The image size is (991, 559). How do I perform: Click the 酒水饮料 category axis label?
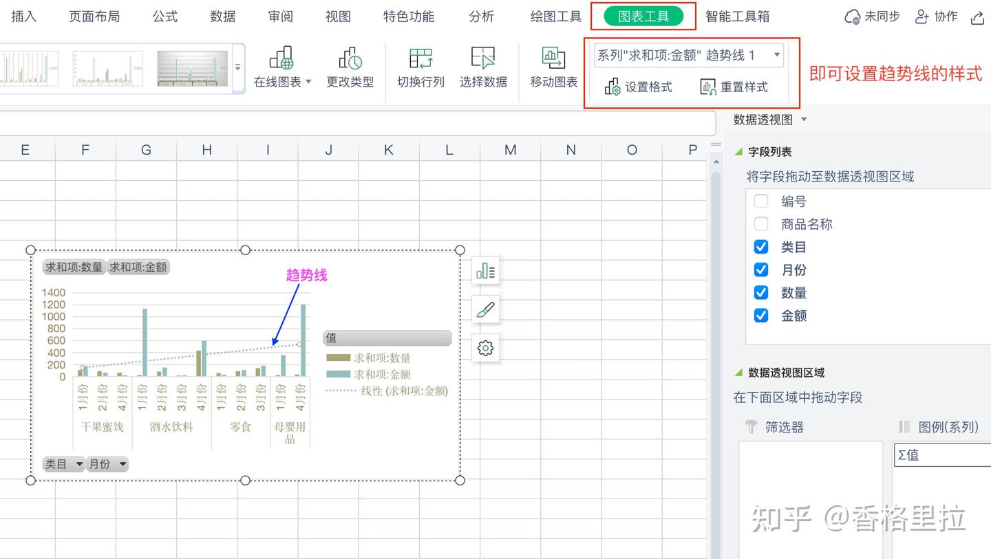click(171, 427)
